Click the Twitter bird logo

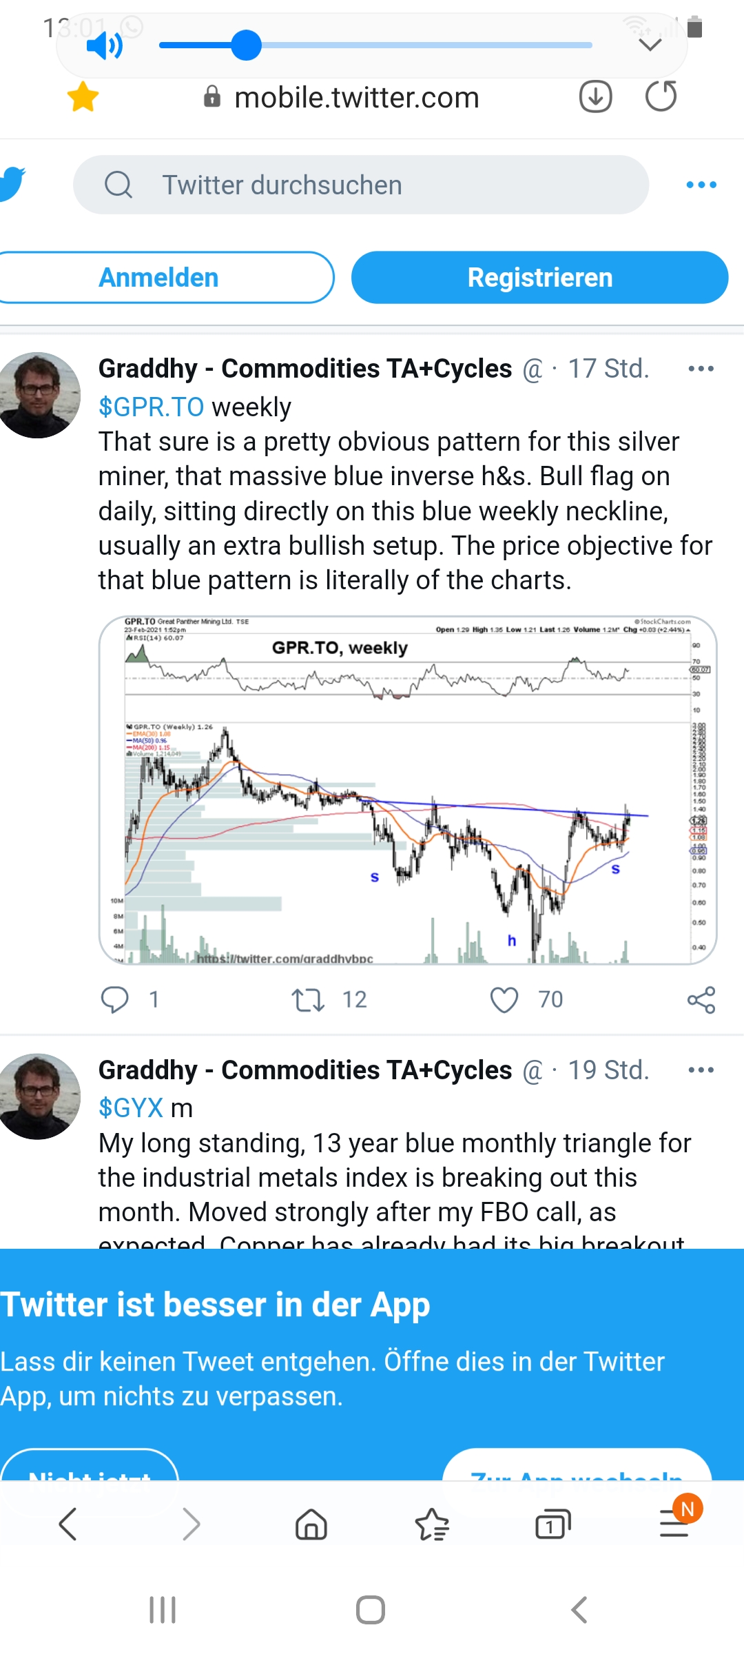[12, 184]
